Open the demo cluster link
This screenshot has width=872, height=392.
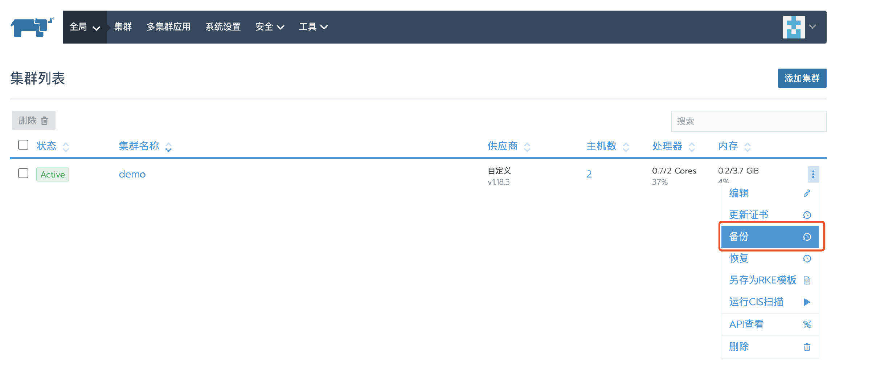tap(132, 174)
